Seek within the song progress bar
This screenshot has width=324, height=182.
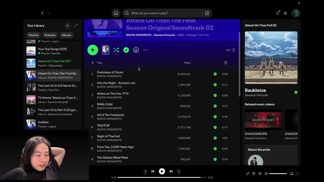coord(162,177)
